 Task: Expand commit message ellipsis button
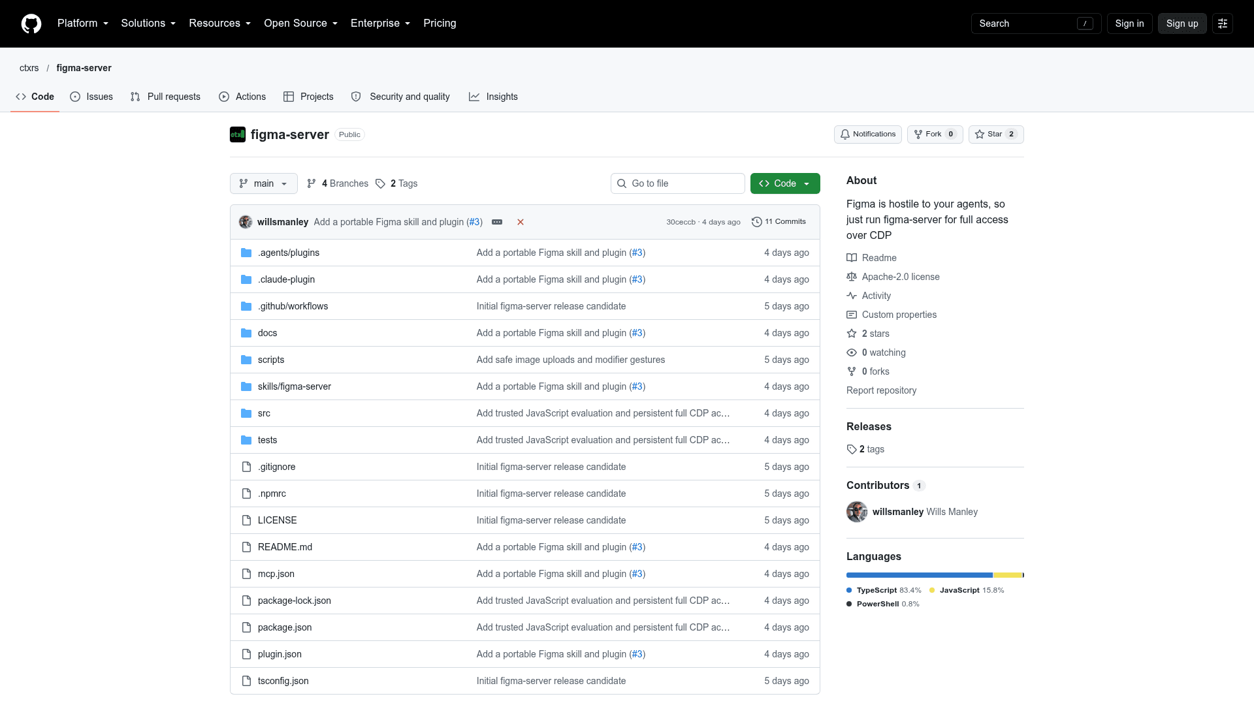(497, 222)
